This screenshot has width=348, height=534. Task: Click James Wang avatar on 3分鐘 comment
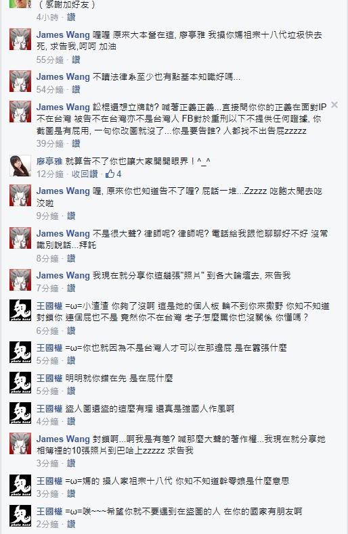20,443
